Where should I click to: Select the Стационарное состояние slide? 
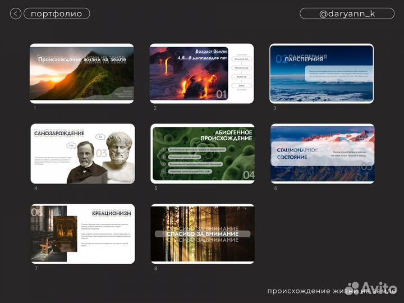click(322, 153)
